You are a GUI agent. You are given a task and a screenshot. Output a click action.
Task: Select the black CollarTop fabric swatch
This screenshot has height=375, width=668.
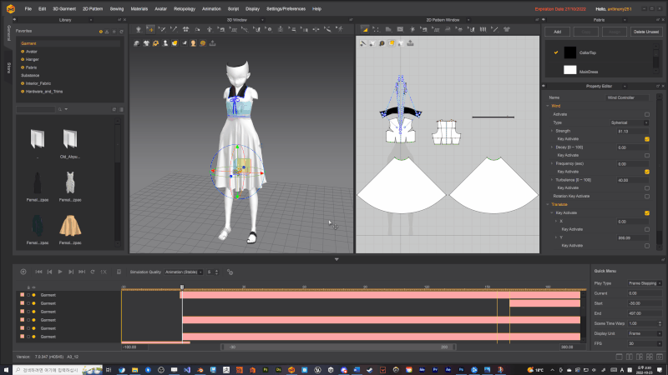[570, 52]
